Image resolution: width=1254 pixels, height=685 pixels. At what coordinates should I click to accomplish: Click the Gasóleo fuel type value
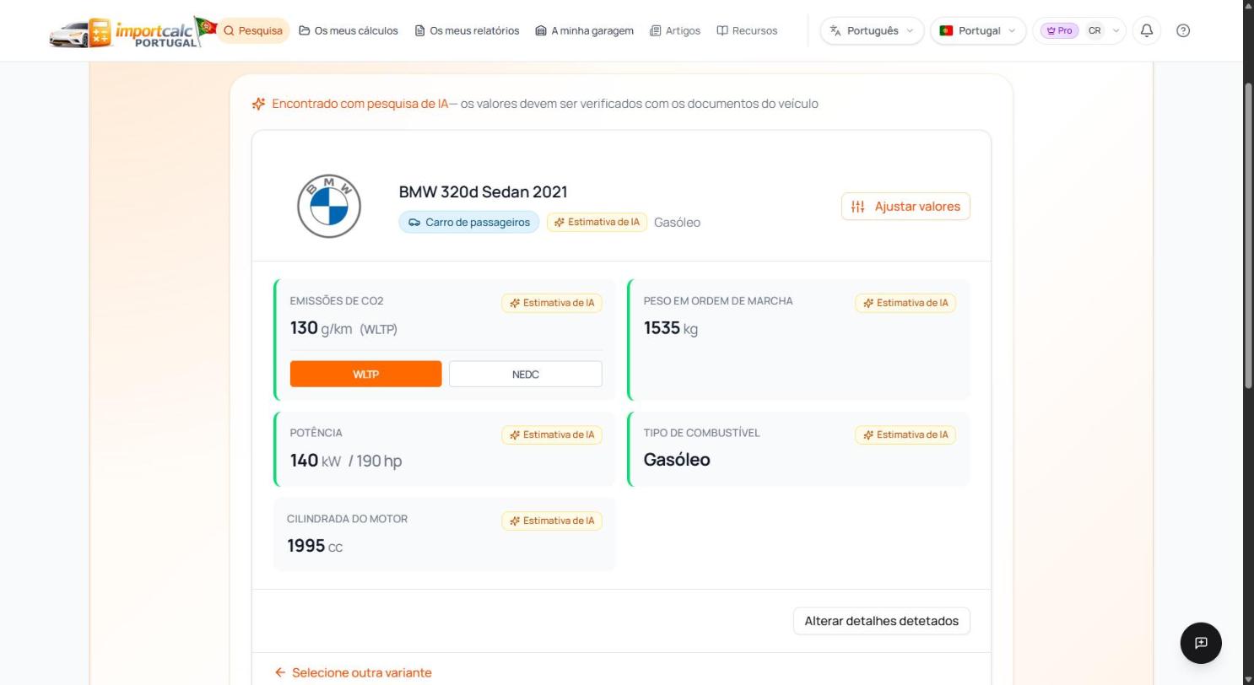tap(677, 460)
